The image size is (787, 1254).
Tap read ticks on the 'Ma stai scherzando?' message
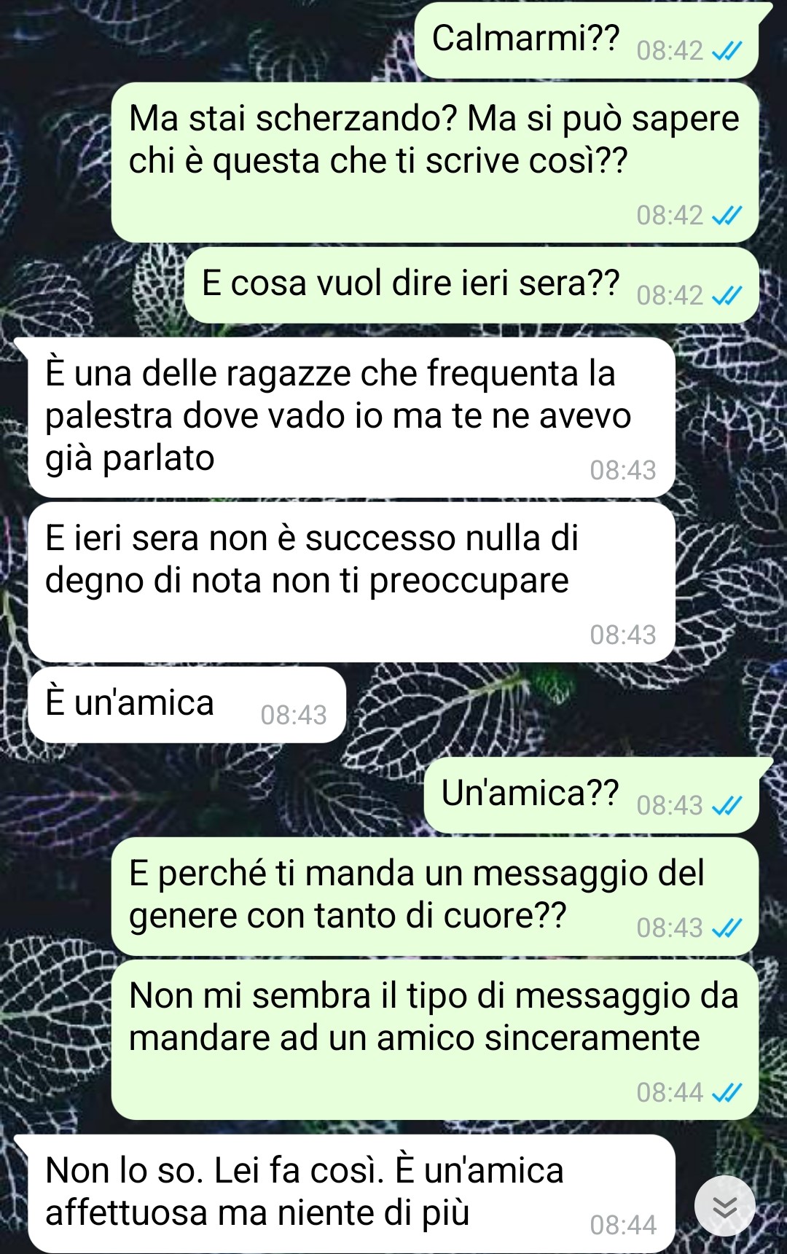pyautogui.click(x=727, y=216)
